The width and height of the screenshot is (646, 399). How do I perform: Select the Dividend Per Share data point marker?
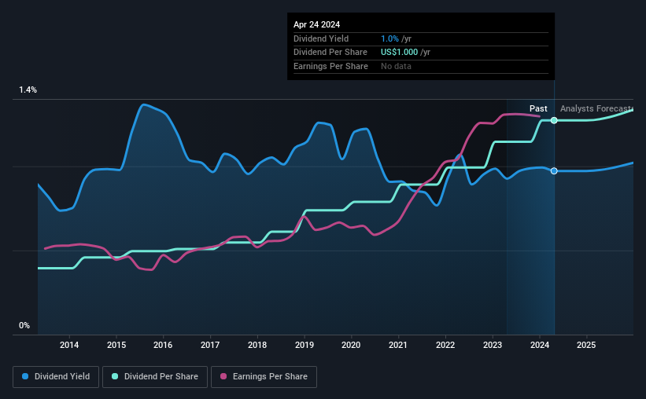tap(554, 120)
